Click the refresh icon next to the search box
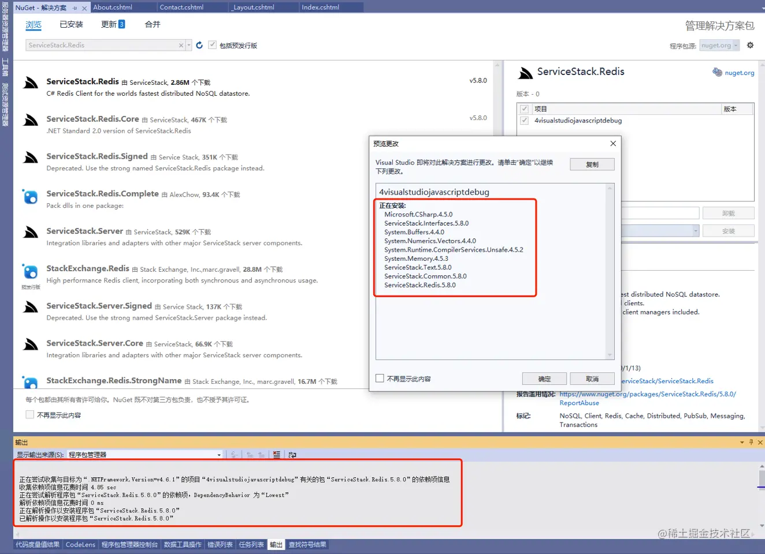Viewport: 765px width, 554px height. [199, 45]
